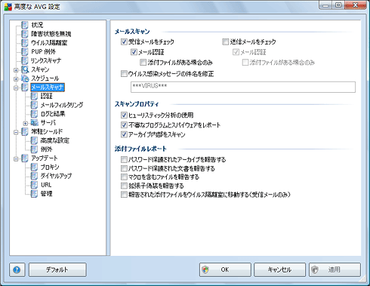Check パスワード保護された文書を報告する
This screenshot has height=286, width=370.
124,168
